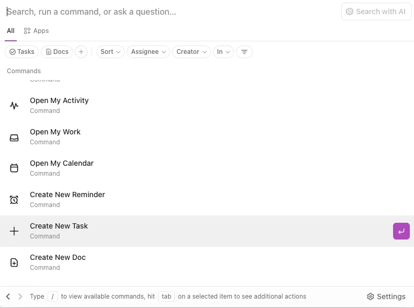Expand the Sort dropdown
The width and height of the screenshot is (414, 308).
(110, 52)
